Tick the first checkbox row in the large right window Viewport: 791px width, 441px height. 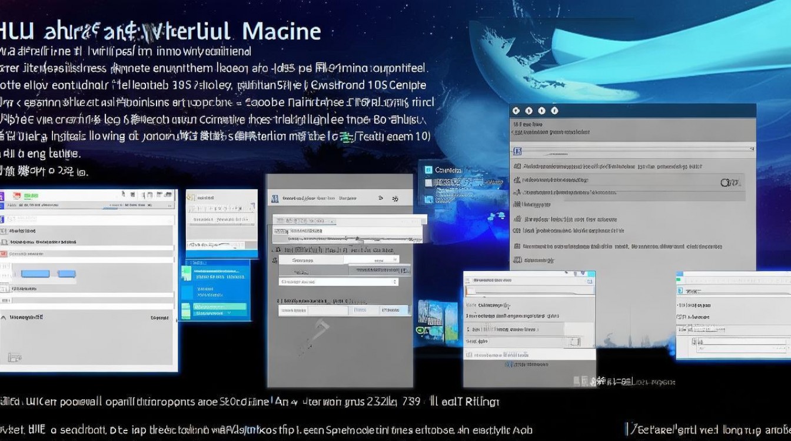click(517, 167)
